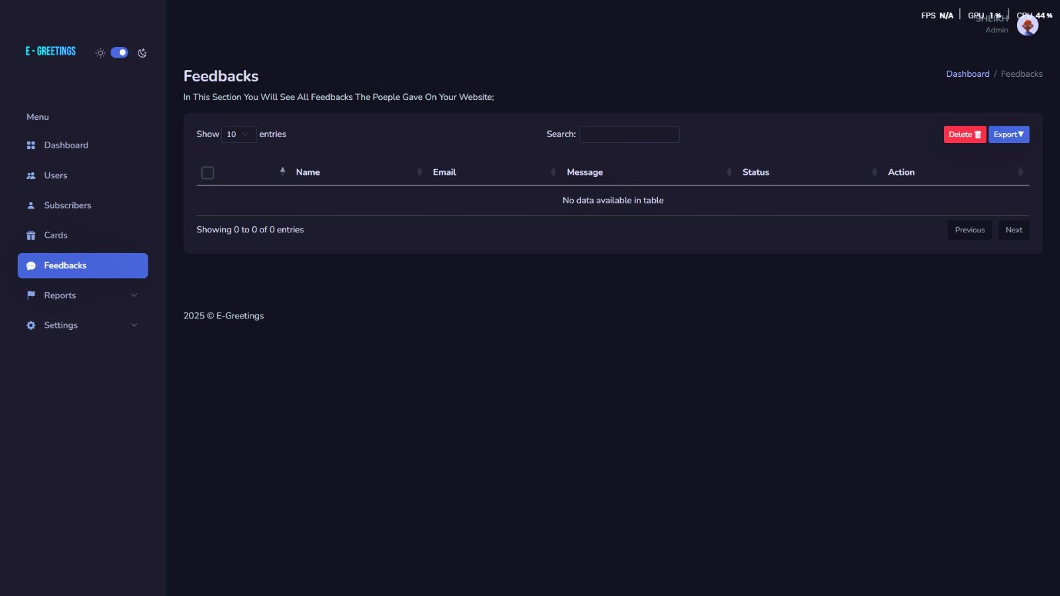Open the Settings menu item
The image size is (1060, 596).
coord(83,325)
